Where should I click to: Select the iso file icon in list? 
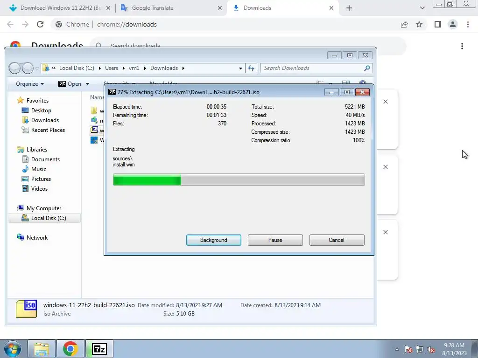tap(94, 130)
